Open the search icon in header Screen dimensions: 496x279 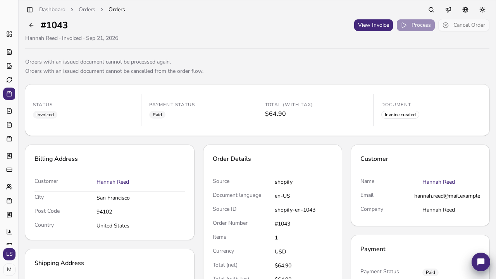(431, 10)
